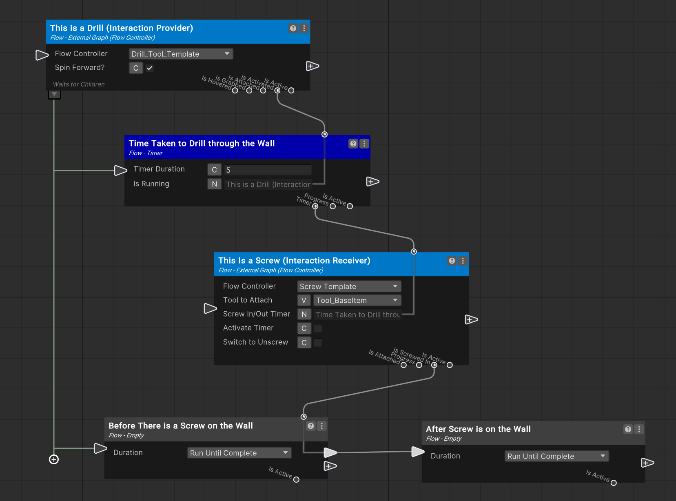Collapse the Drill node with its disclosure triangle
The height and width of the screenshot is (501, 676).
click(54, 94)
